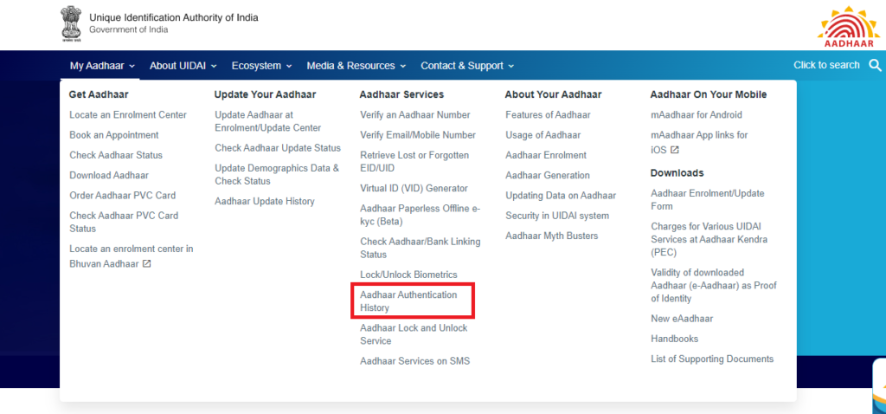Click the Update Your Aadhaar heading
This screenshot has height=414, width=886.
click(x=265, y=94)
